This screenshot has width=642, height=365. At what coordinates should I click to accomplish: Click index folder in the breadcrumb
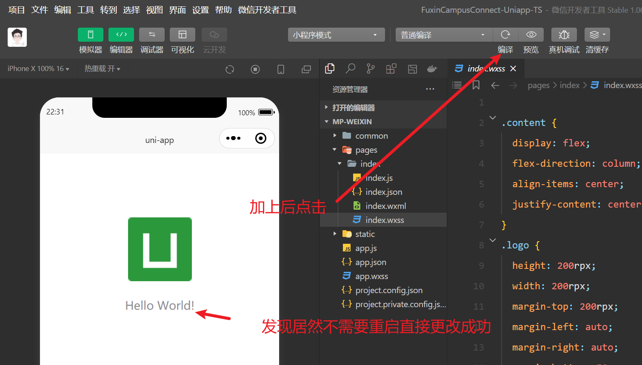(x=570, y=86)
